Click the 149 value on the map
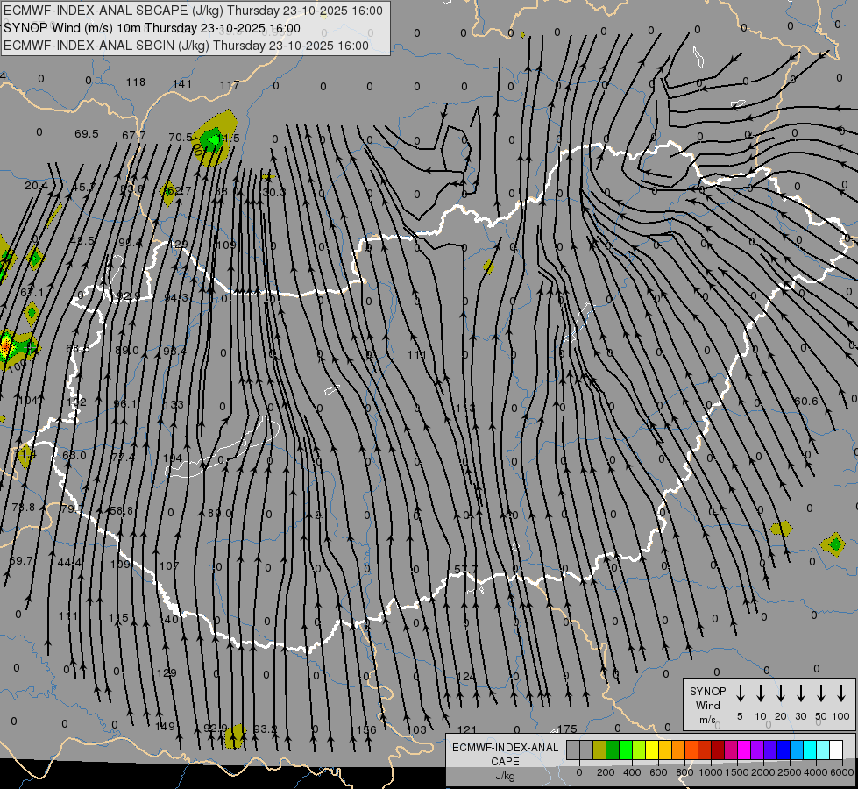The height and width of the screenshot is (789, 858). (165, 727)
